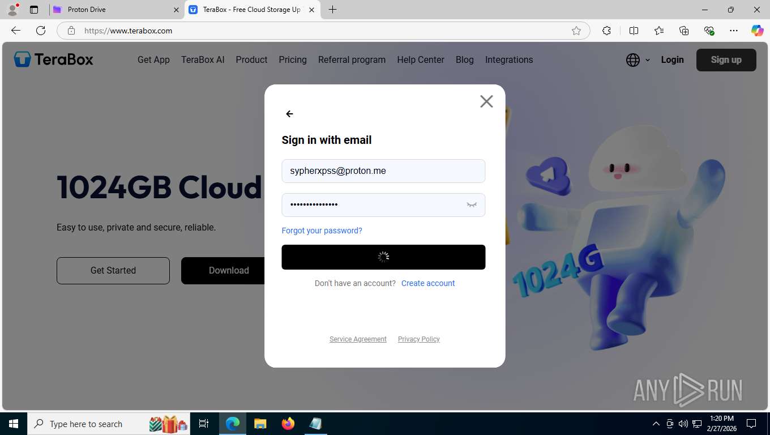Switch to the TeraBox browser tab
Image resolution: width=770 pixels, height=435 pixels.
252,10
